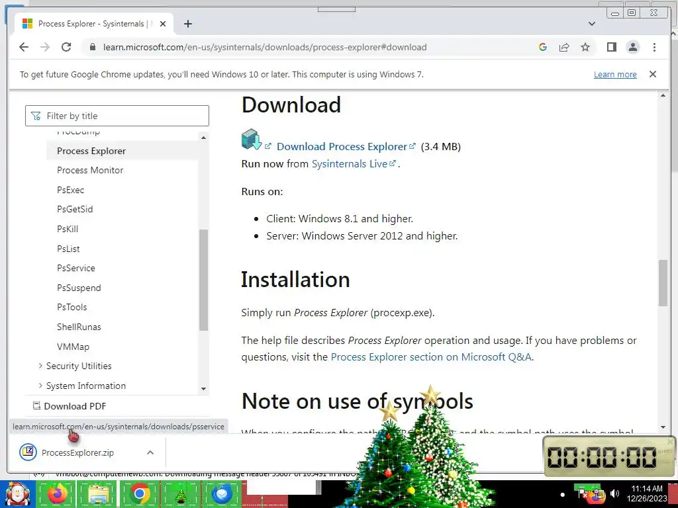Open Christmas tree app in taskbar
The image size is (678, 508).
(181, 495)
